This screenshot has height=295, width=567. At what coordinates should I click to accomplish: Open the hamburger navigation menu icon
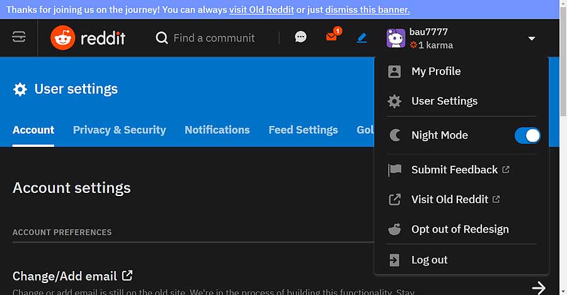coord(19,37)
